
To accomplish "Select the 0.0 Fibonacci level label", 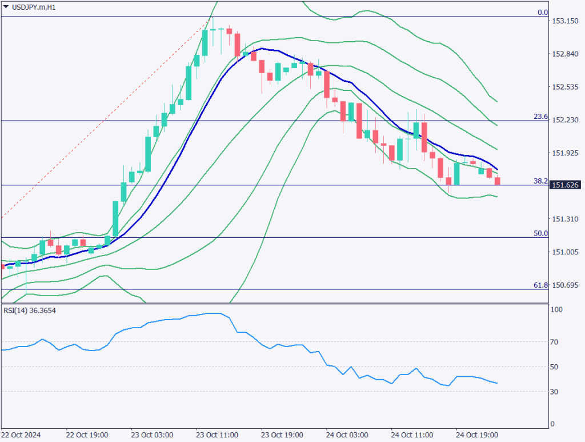I will point(543,12).
